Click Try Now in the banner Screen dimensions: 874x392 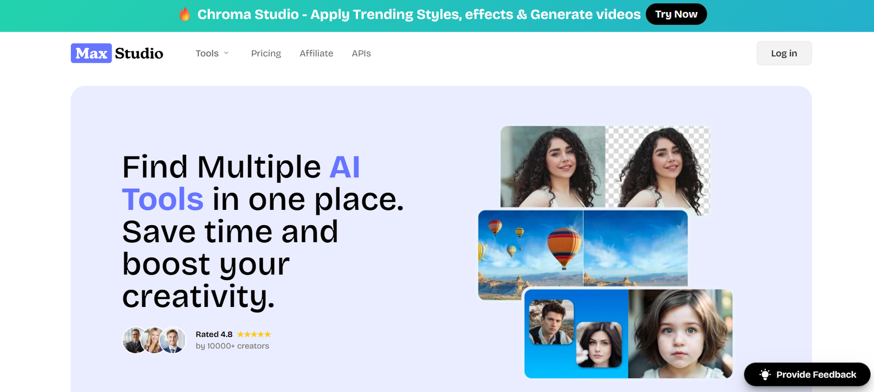[676, 14]
